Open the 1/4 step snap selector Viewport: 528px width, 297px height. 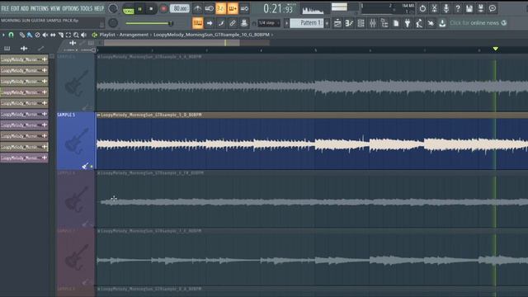(x=269, y=23)
